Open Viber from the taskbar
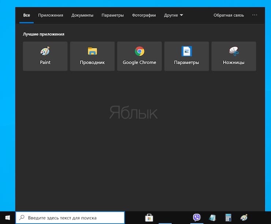Image resolution: width=271 pixels, height=224 pixels. pyautogui.click(x=197, y=217)
